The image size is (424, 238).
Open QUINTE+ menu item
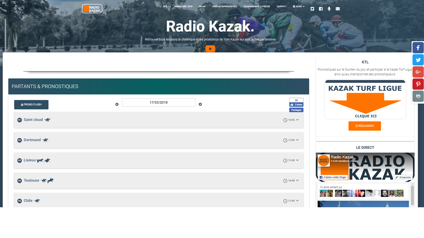pyautogui.click(x=282, y=6)
